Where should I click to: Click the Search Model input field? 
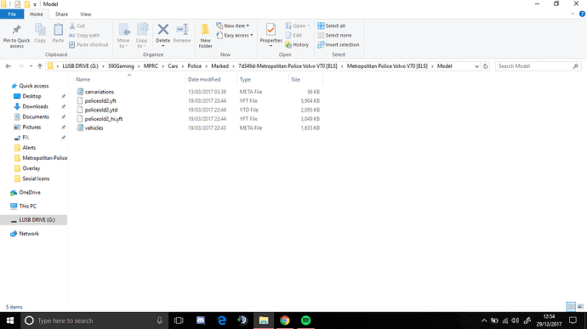point(538,66)
